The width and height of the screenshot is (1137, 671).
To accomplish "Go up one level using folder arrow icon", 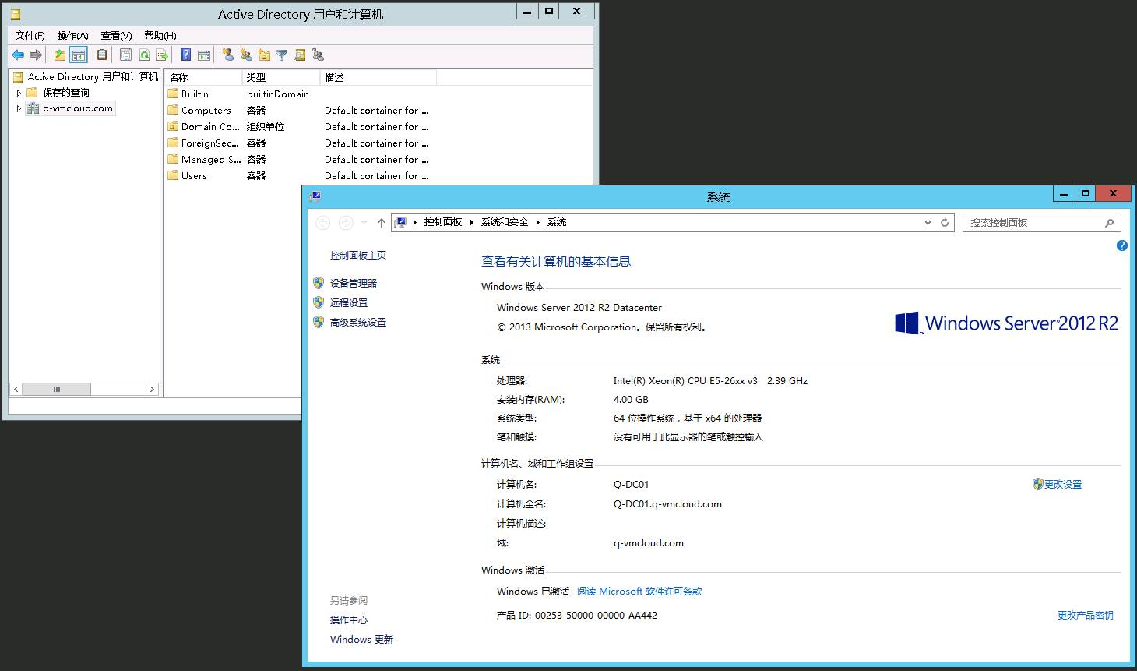I will click(x=60, y=55).
